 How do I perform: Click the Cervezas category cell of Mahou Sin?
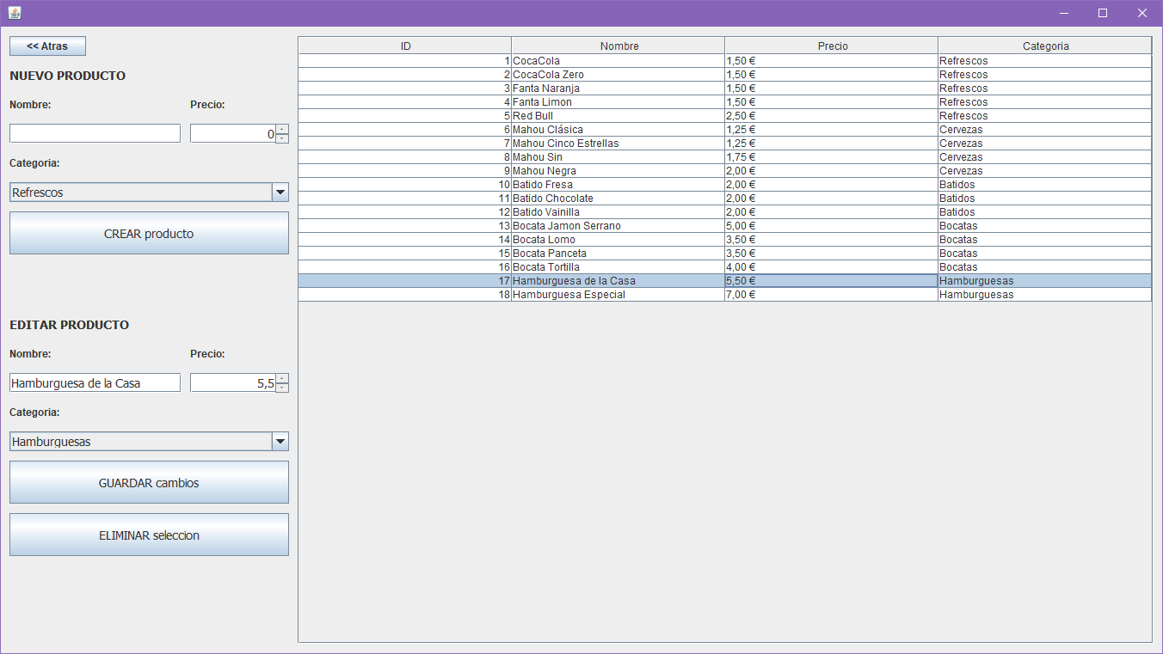(x=1045, y=157)
